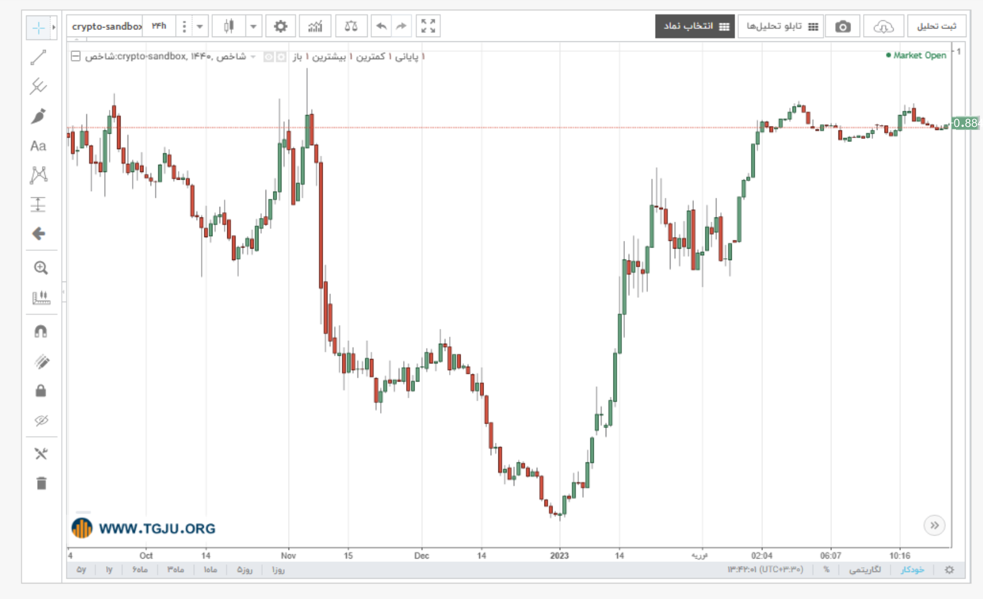Select the pitchfork drawing tool

pos(38,87)
